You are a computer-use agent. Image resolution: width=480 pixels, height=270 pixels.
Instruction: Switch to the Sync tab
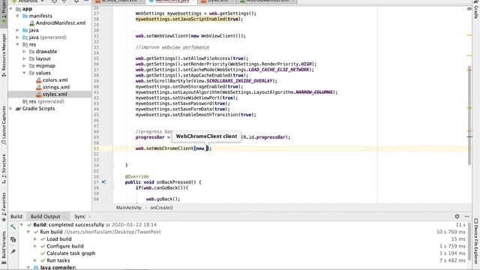79,217
